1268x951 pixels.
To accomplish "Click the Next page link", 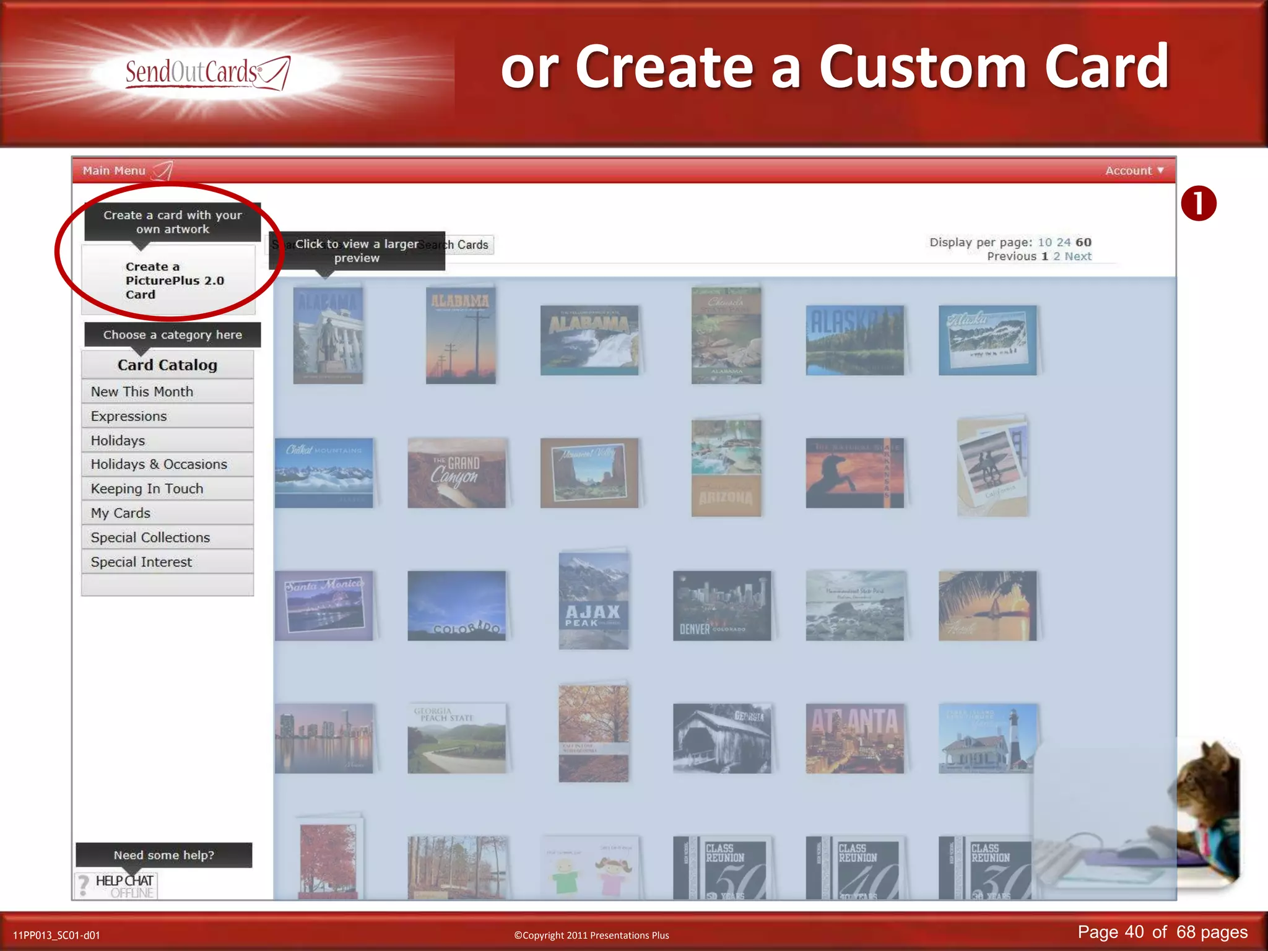I will pos(1078,256).
